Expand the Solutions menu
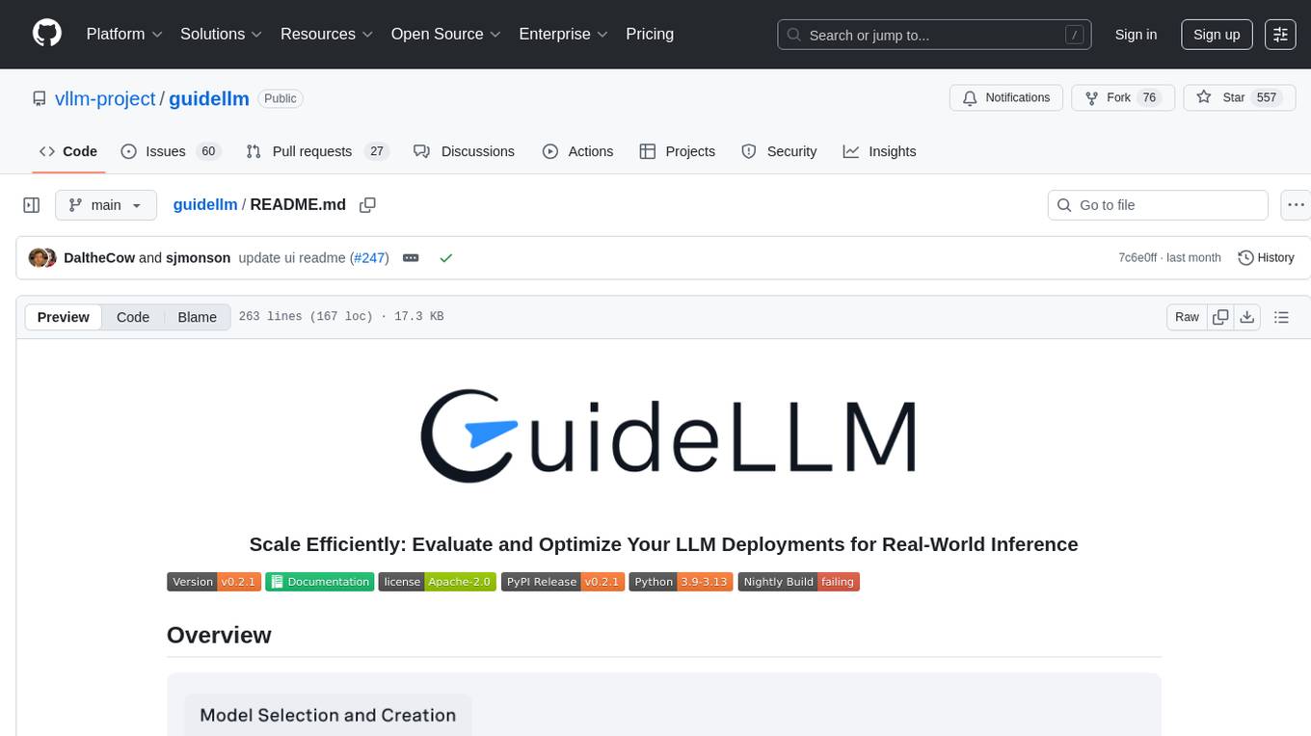 (222, 34)
